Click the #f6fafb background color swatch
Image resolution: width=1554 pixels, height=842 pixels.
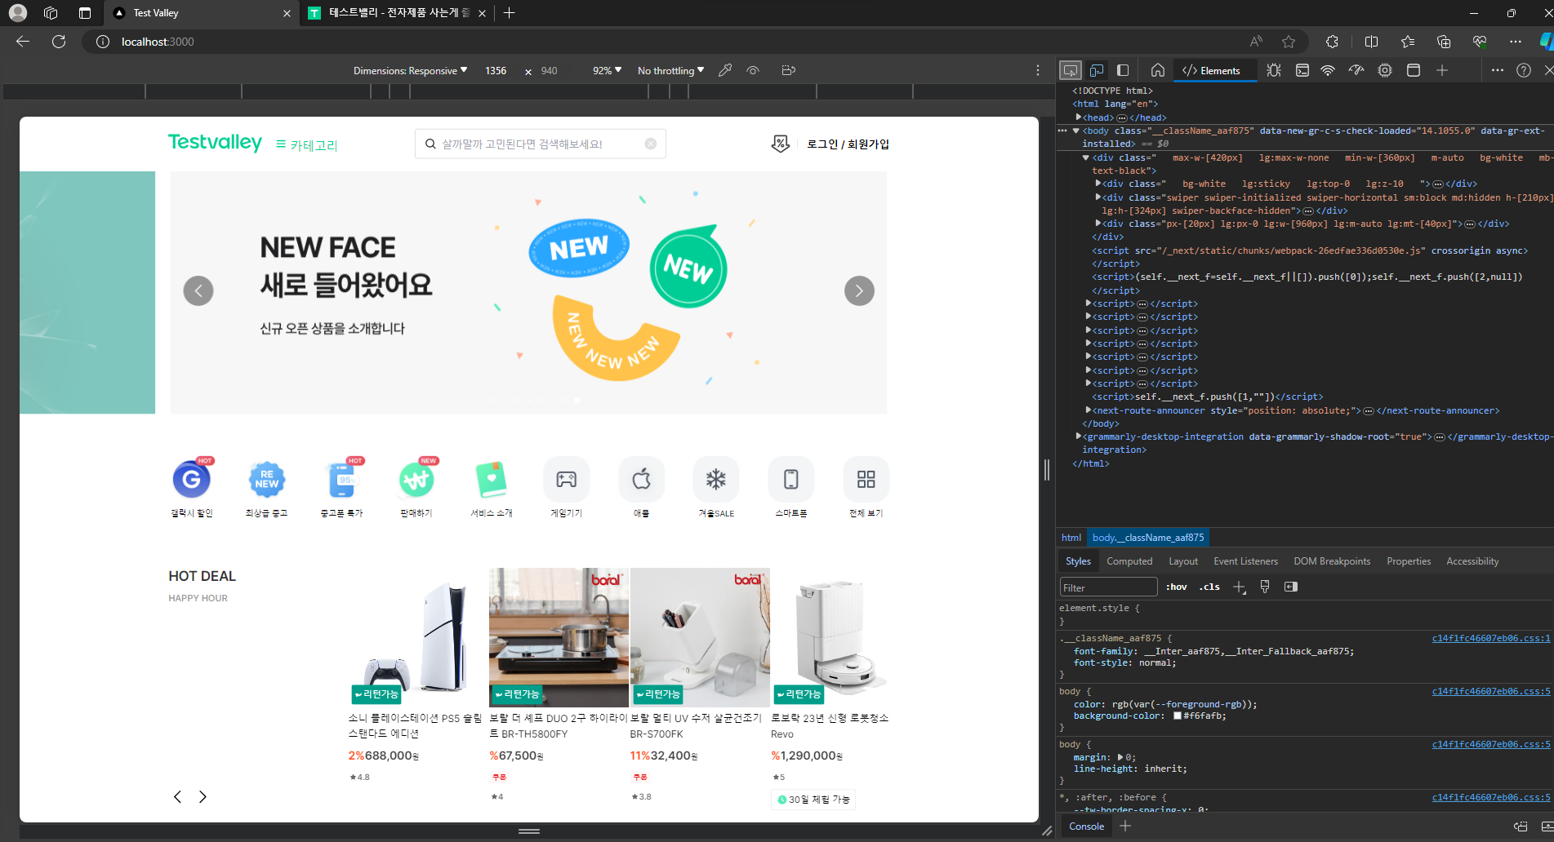pyautogui.click(x=1178, y=716)
